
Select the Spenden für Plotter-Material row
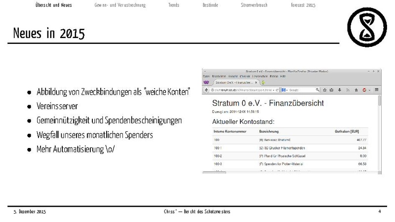click(290, 164)
